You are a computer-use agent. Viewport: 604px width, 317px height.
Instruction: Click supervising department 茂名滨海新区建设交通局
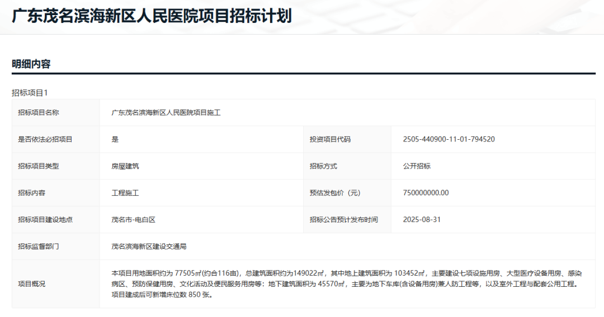149,247
